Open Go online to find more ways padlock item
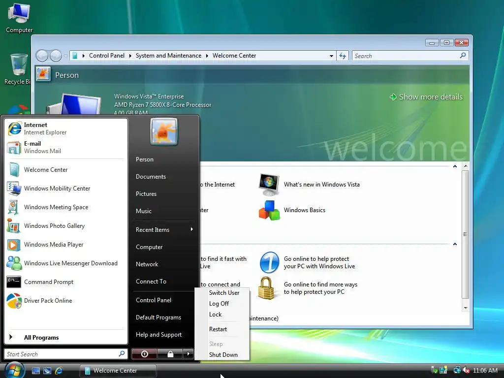 (x=309, y=288)
